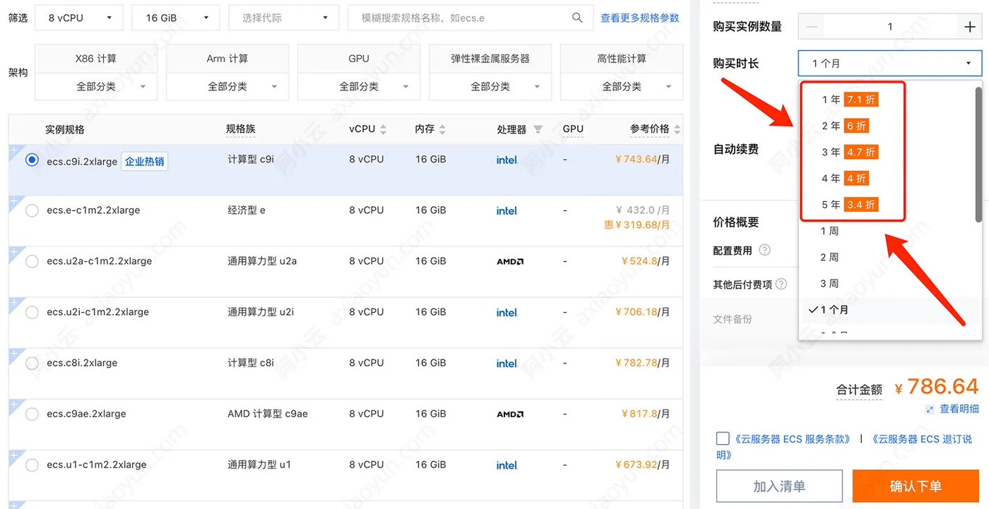Click the 实例规格 column header
The image size is (989, 509).
point(65,129)
